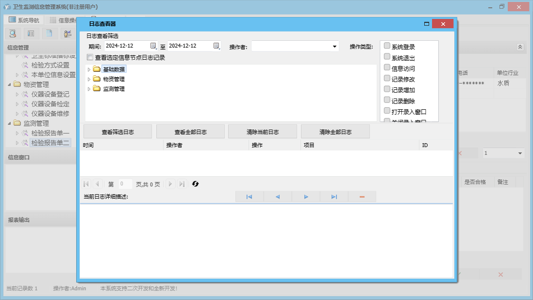The width and height of the screenshot is (533, 300).
Task: Maximize the 日志查看器 dialog
Action: 427,24
